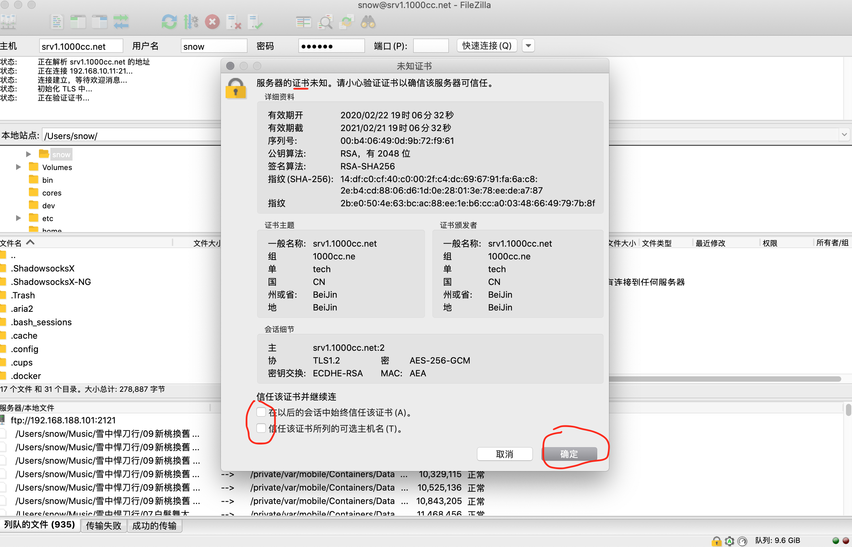Toggle the transfer queue display icon

pos(121,22)
